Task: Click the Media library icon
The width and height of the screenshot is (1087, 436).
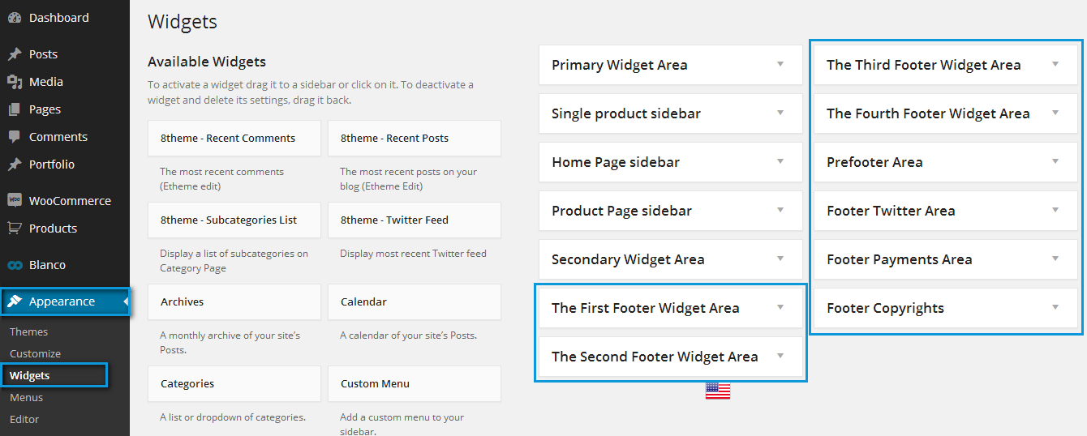Action: tap(15, 82)
